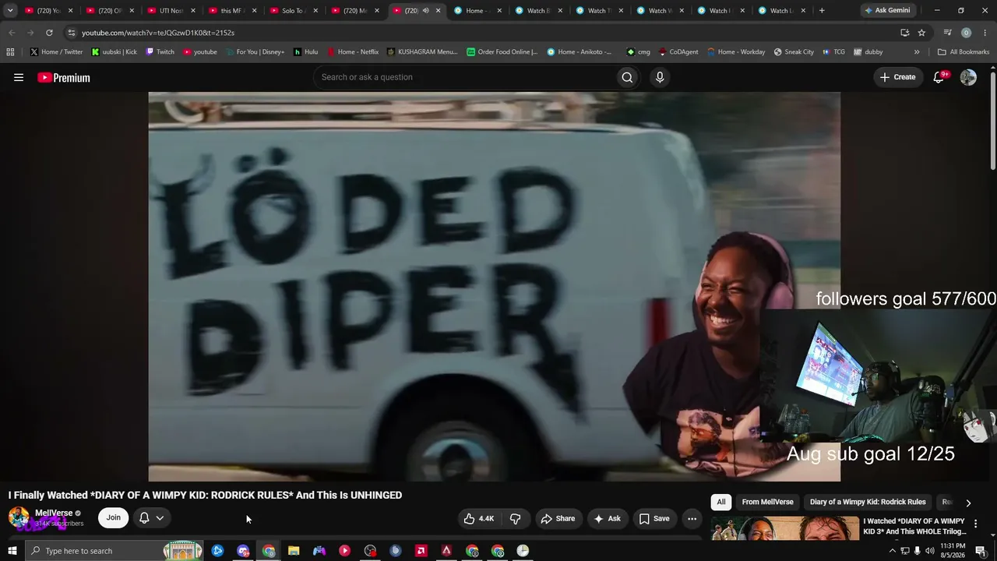Screen dimensions: 997x561
Task: Open more actions ellipsis under video
Action: point(692,518)
